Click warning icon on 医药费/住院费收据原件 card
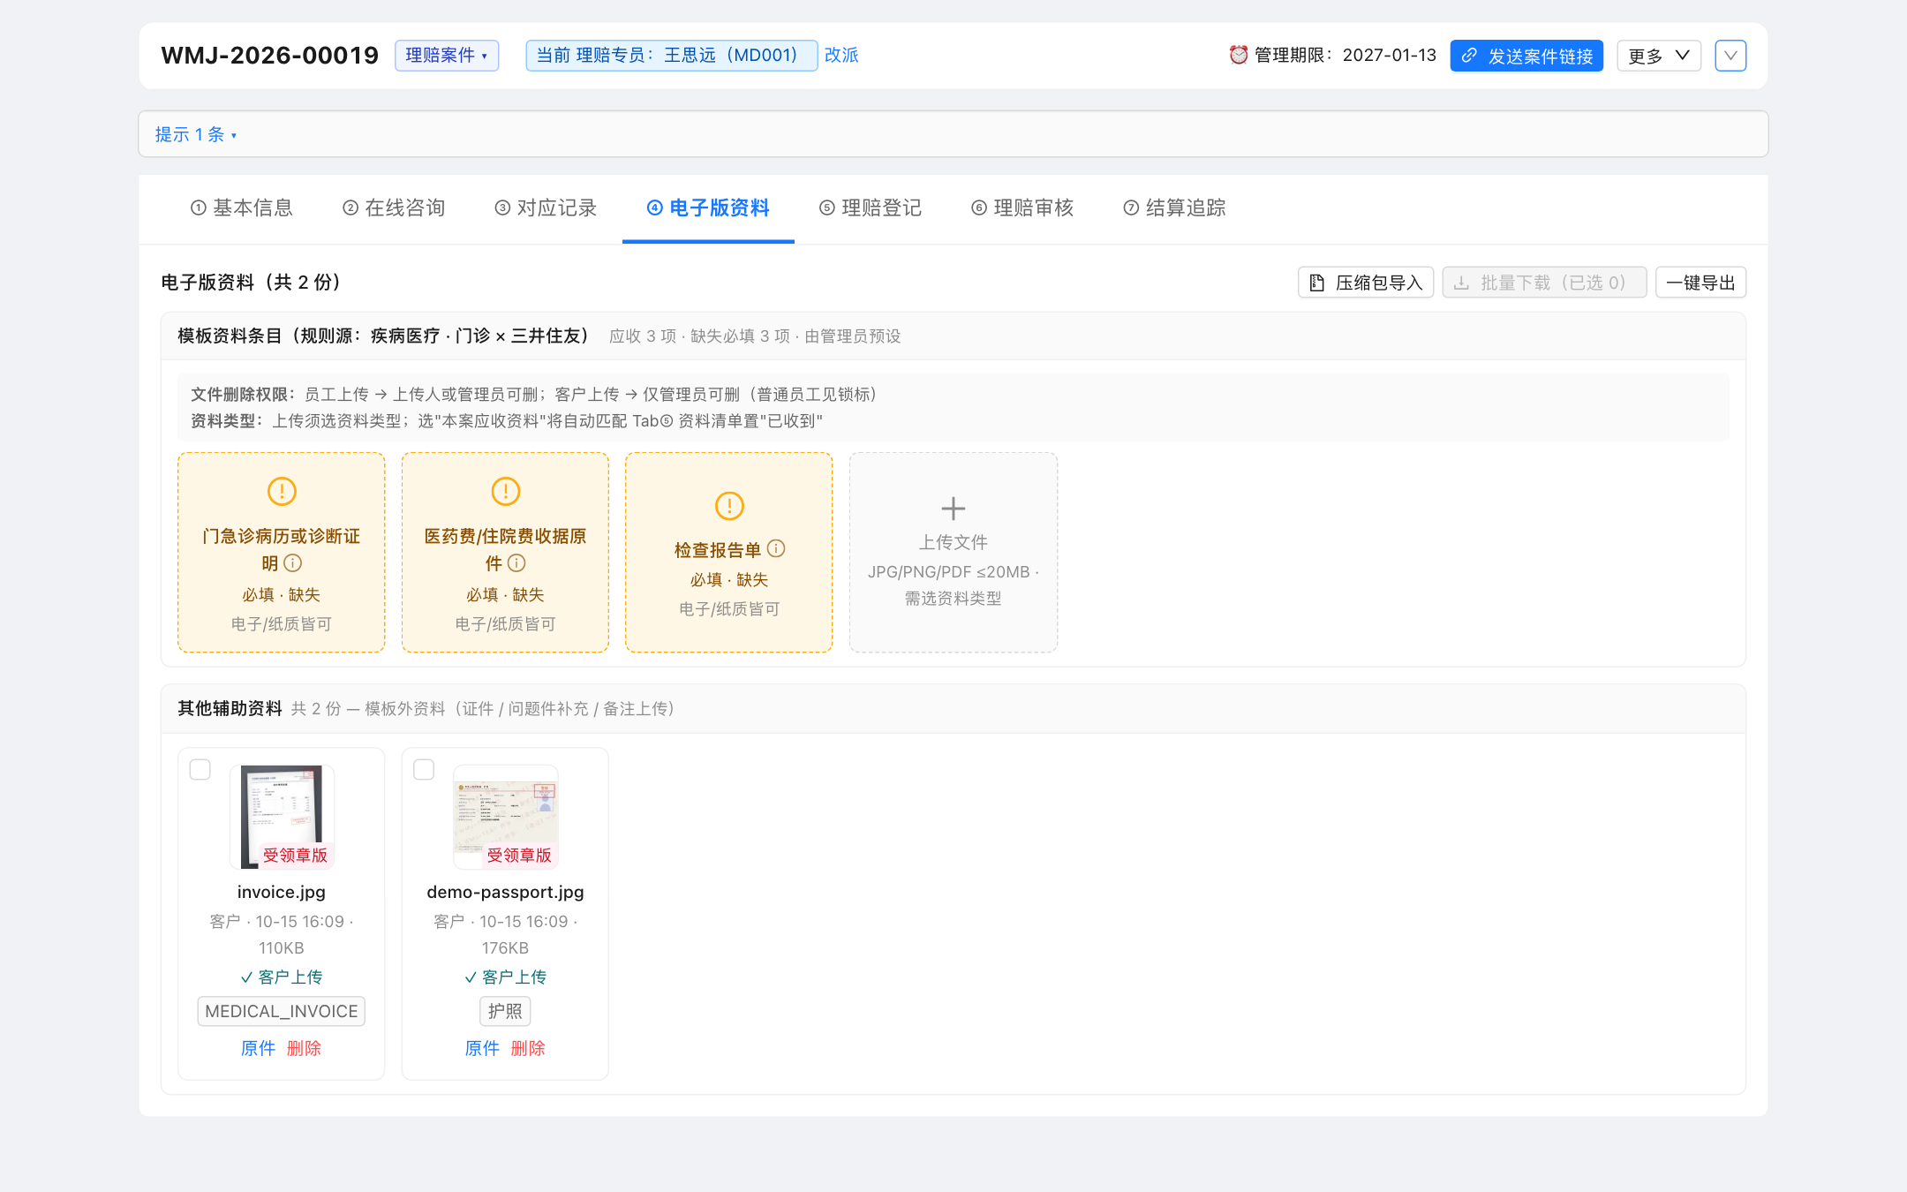The width and height of the screenshot is (1907, 1192). click(x=506, y=491)
